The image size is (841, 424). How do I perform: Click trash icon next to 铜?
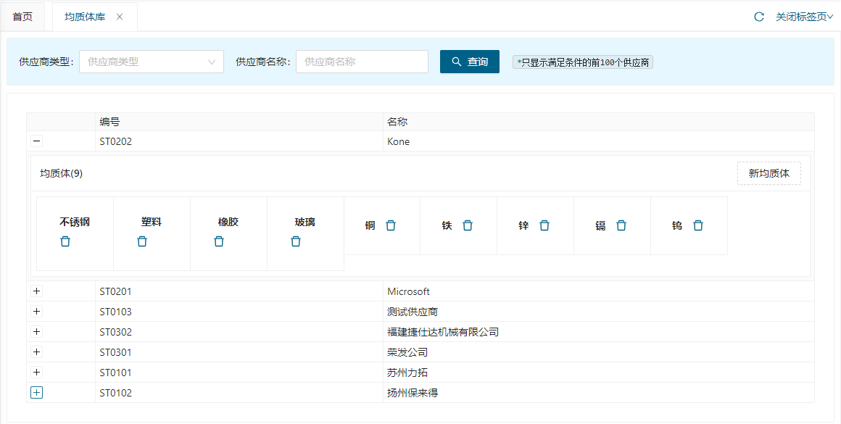pyautogui.click(x=391, y=225)
